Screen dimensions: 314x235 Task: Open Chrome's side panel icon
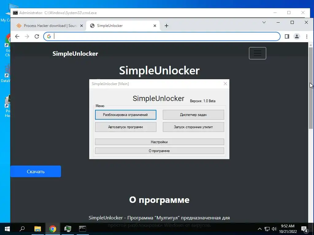coord(287,36)
